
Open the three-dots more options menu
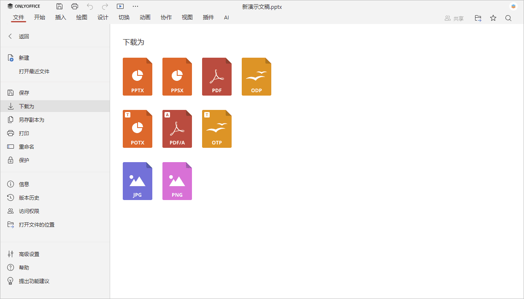pos(135,6)
